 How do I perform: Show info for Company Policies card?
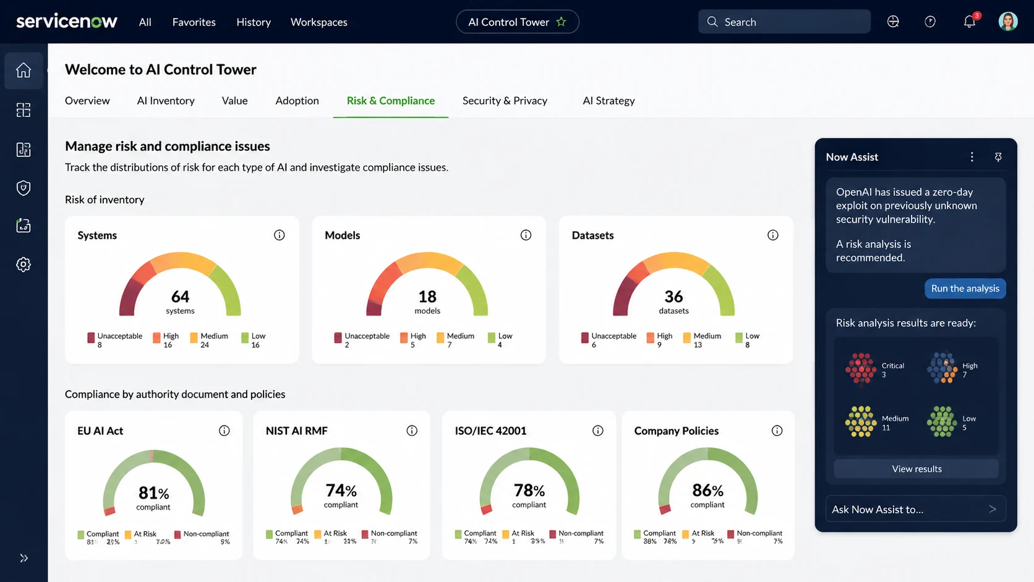coord(777,430)
